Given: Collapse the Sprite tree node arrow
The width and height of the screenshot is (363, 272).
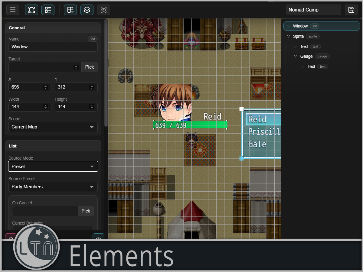Looking at the screenshot, I should pos(288,36).
